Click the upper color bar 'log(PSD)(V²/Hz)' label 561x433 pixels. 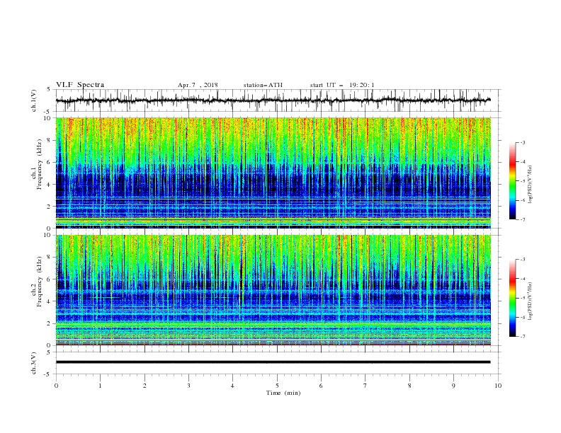point(531,185)
